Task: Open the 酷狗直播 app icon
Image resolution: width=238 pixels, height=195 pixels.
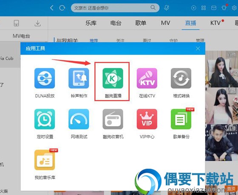Action: [113, 78]
